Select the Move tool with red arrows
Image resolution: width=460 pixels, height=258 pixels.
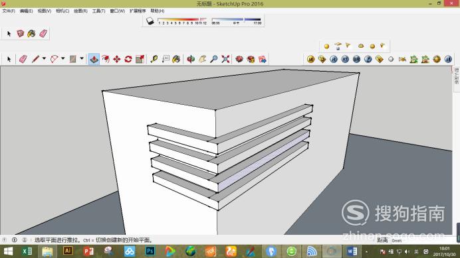coord(117,59)
